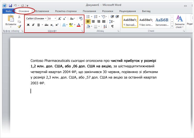Expand the font name dropdown arrow
This screenshot has width=194, height=138.
point(46,19)
